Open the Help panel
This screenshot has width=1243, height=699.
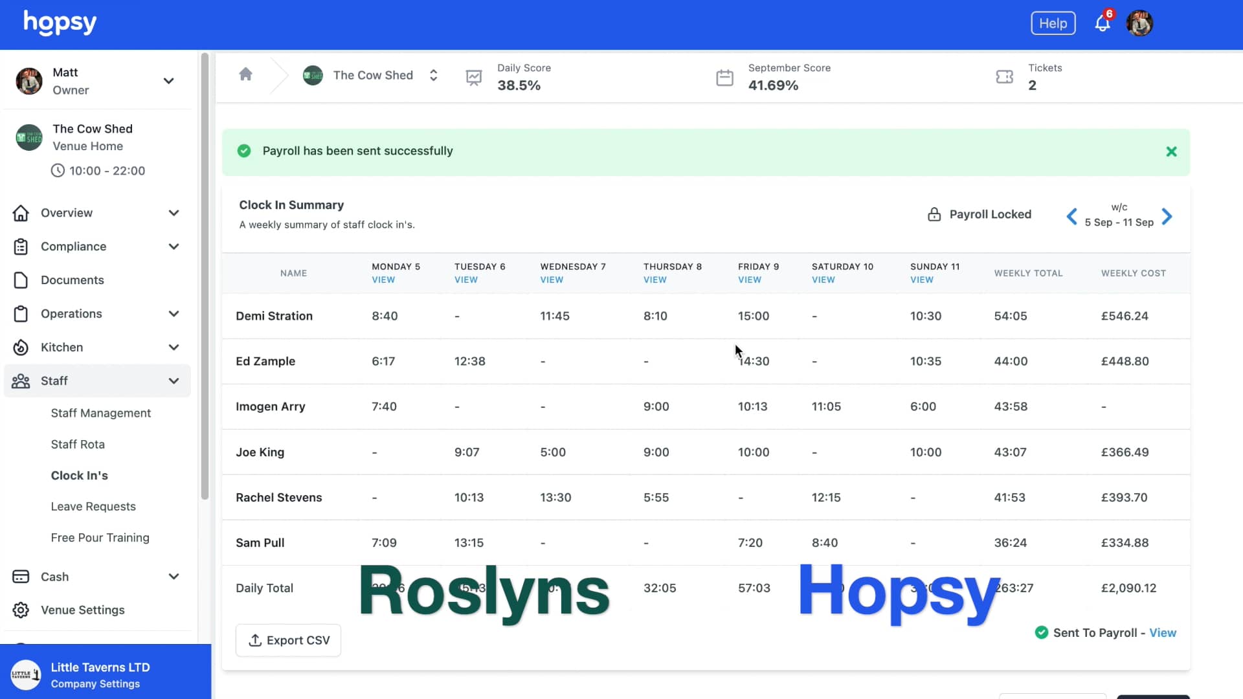[x=1052, y=23]
